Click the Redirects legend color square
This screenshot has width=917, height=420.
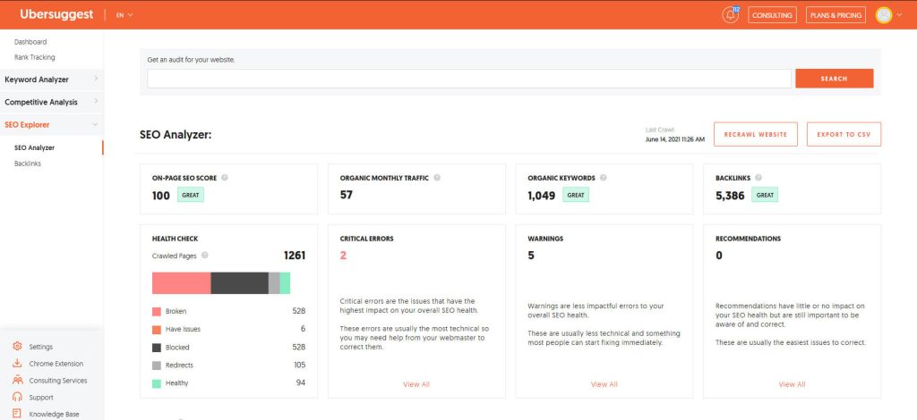point(156,365)
